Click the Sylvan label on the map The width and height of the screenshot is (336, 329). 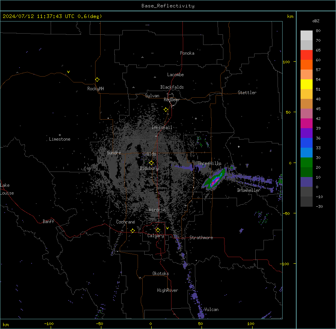click(x=152, y=96)
